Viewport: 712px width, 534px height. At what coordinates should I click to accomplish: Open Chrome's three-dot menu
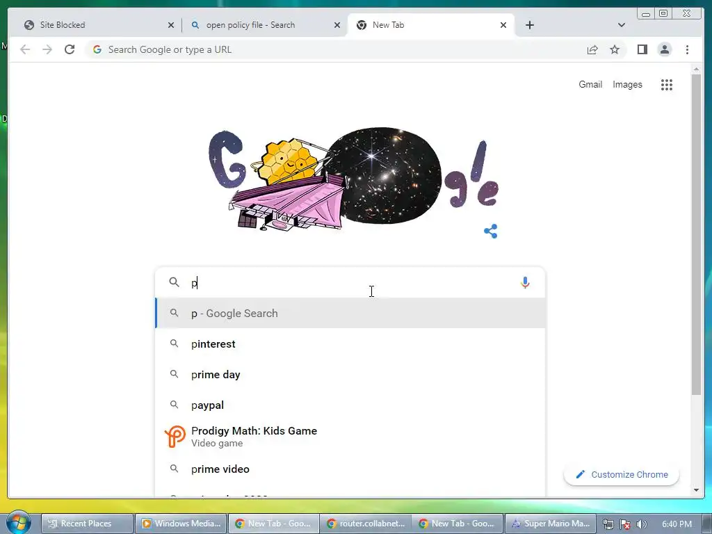687,49
